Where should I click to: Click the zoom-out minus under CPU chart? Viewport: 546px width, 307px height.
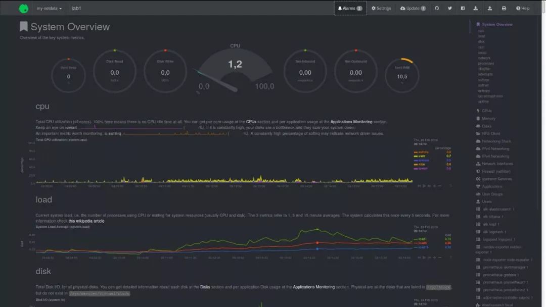pos(440,186)
